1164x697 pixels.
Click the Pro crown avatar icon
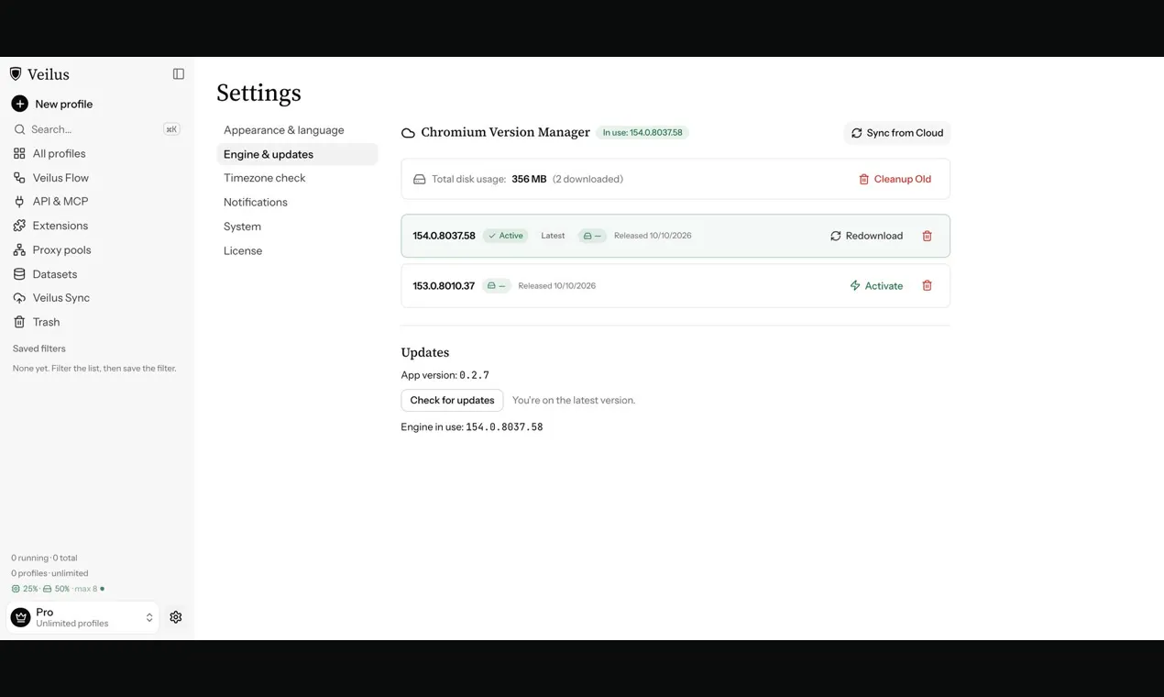coord(20,617)
